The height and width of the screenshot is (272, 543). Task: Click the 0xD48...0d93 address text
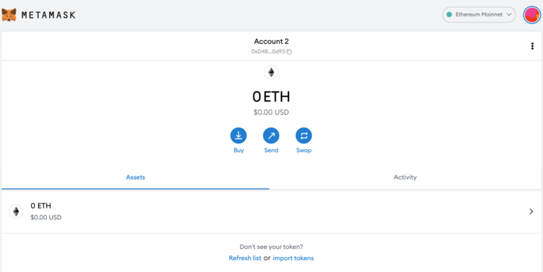tap(268, 51)
